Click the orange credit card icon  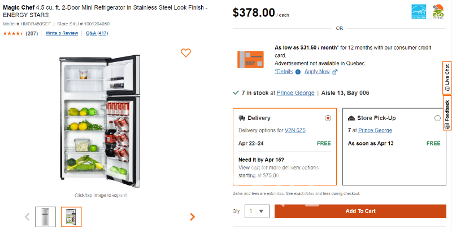(x=250, y=59)
